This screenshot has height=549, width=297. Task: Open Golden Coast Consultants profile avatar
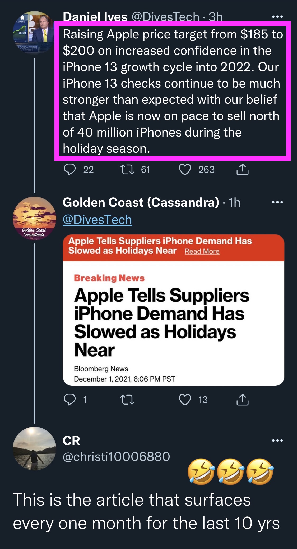pos(34,218)
